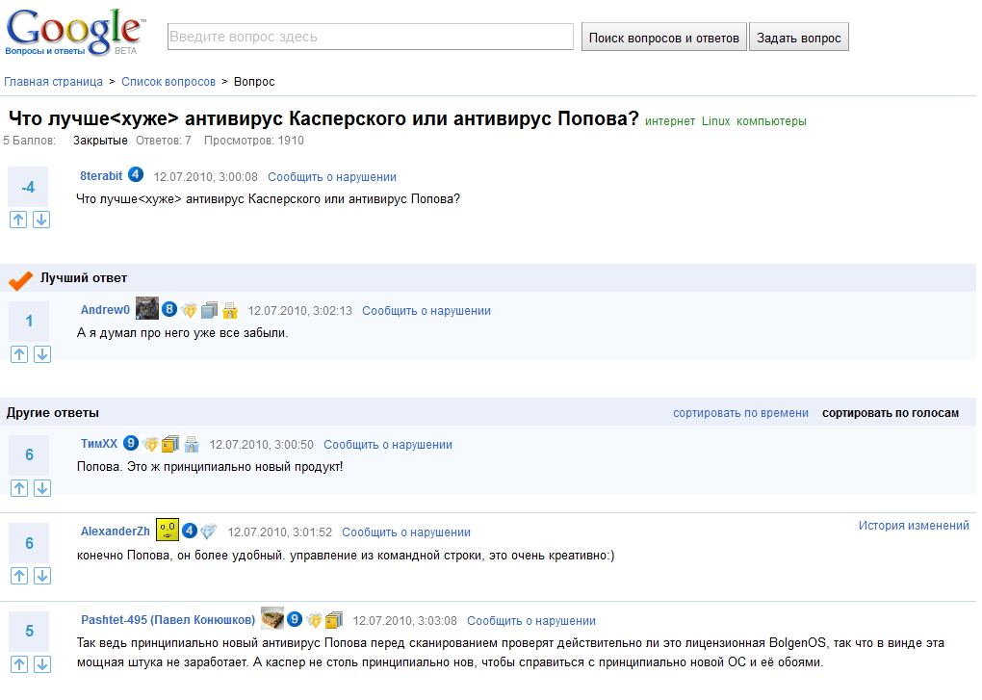Click Andrew0's cat avatar
Image resolution: width=982 pixels, height=700 pixels.
[x=147, y=308]
